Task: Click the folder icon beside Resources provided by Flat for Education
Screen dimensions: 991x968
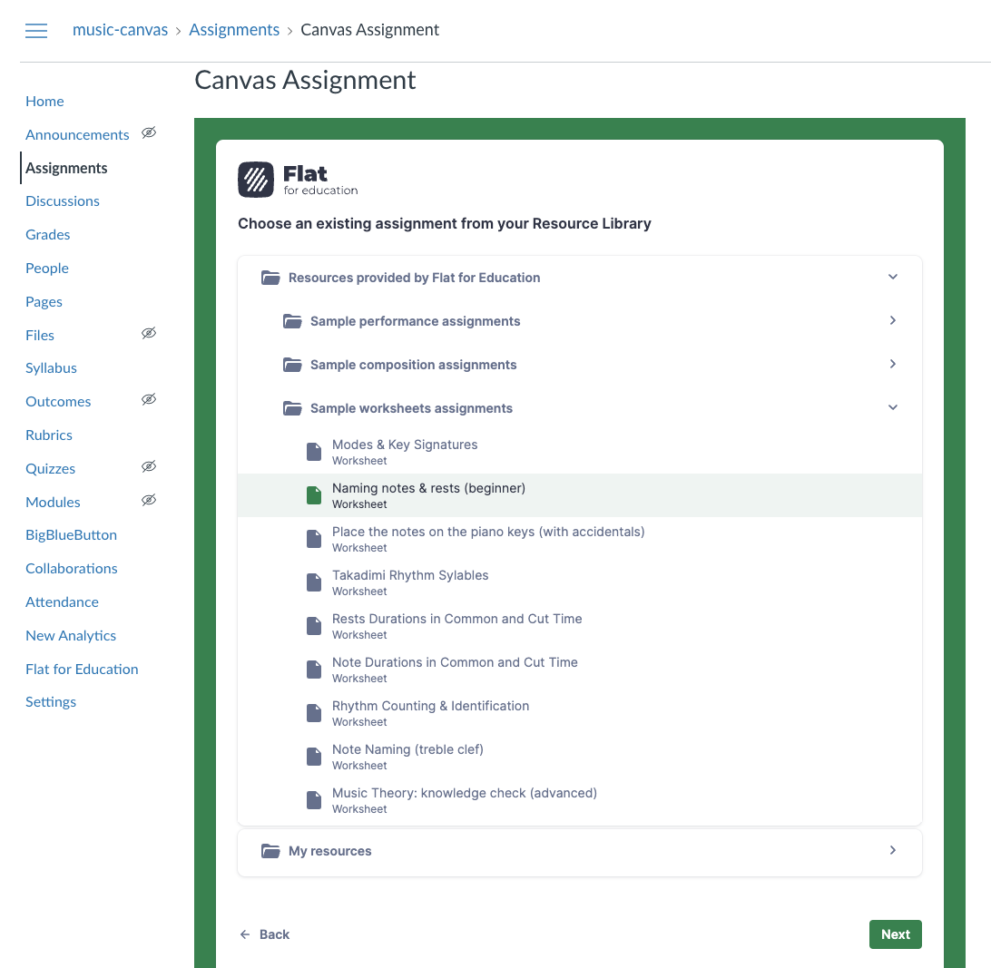Action: point(270,277)
